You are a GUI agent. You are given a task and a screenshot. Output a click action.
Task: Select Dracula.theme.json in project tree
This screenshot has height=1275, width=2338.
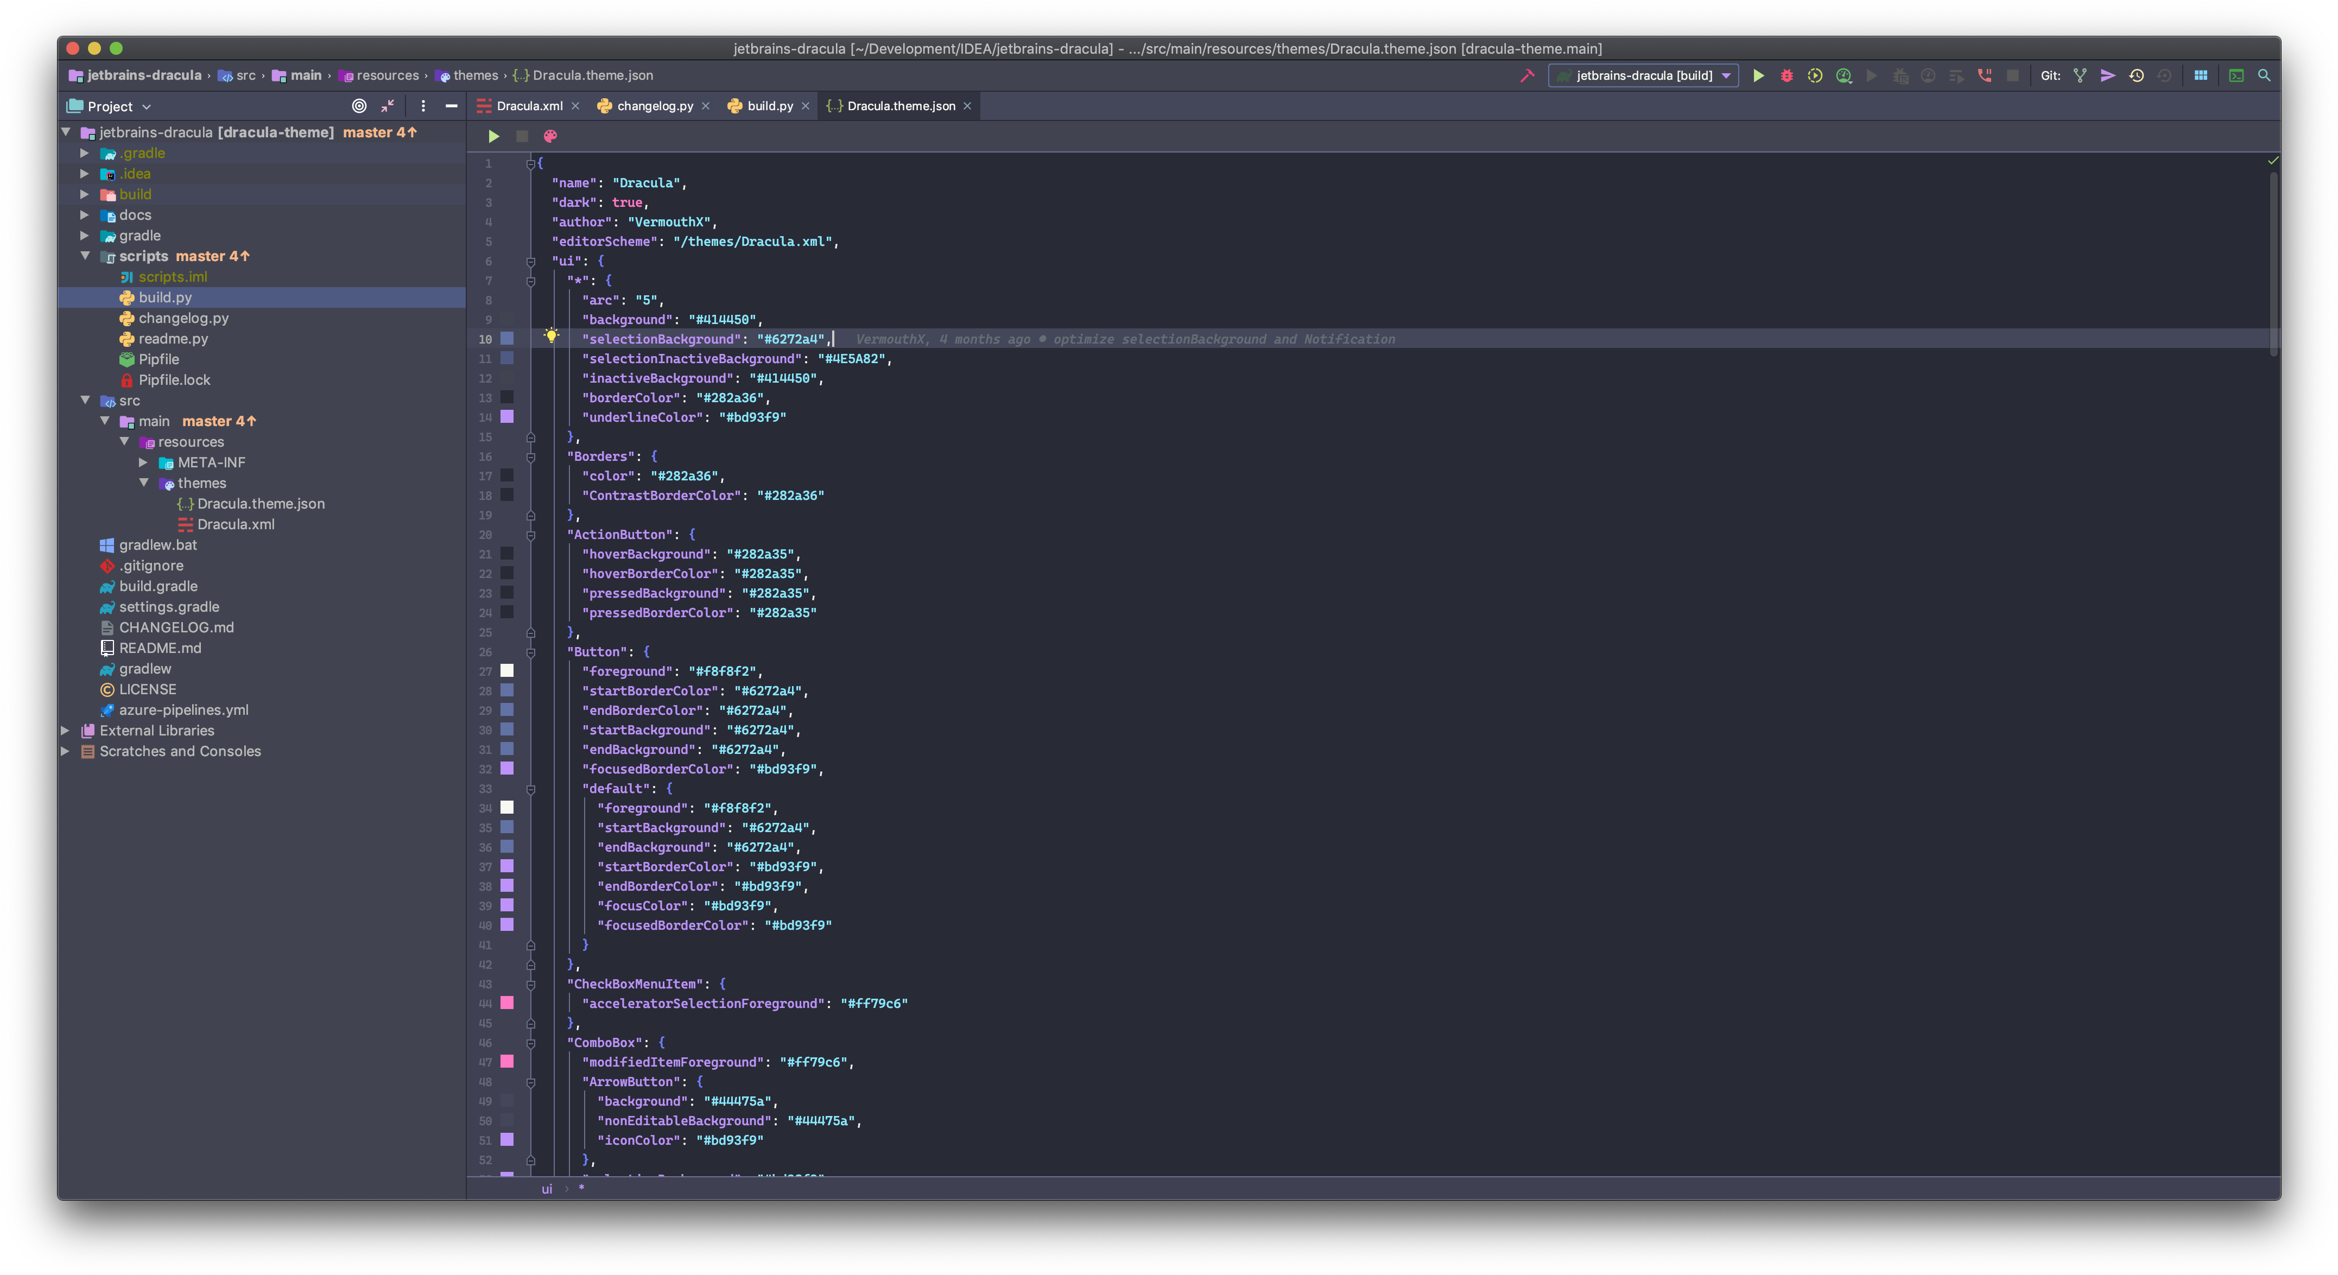(x=261, y=504)
